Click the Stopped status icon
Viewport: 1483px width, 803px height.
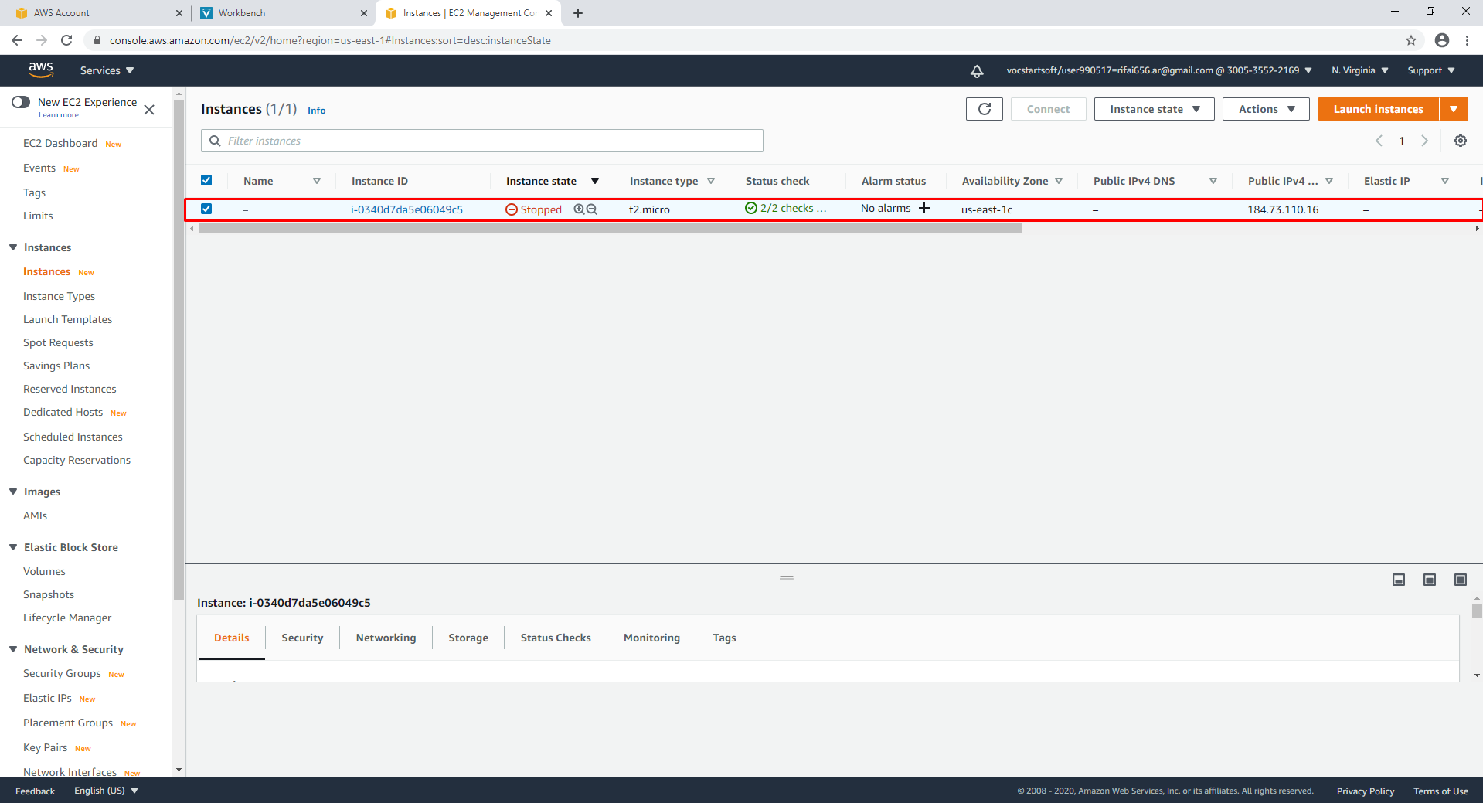click(511, 209)
